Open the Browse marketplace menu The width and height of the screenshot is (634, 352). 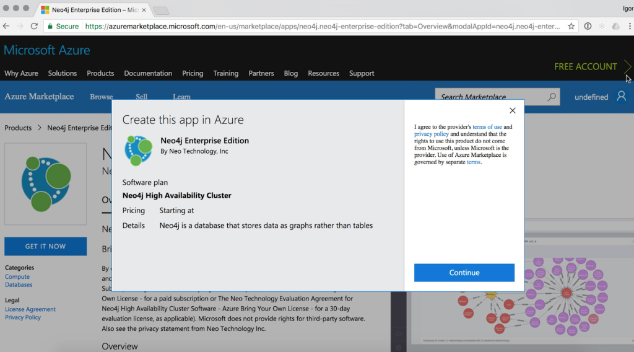(101, 97)
